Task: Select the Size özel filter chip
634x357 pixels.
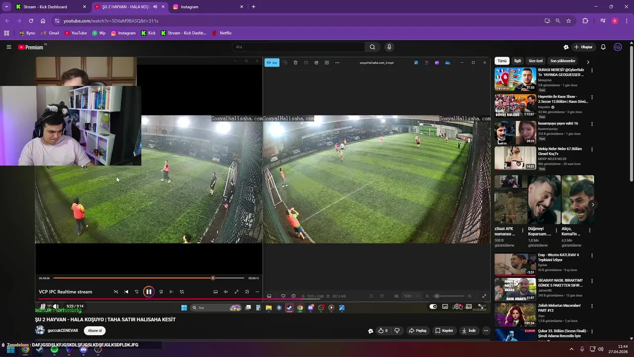Action: tap(535, 61)
